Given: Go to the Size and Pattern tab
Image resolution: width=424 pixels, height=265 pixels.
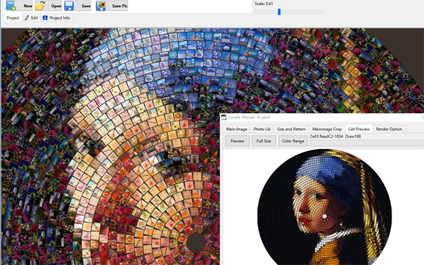Looking at the screenshot, I should [291, 129].
